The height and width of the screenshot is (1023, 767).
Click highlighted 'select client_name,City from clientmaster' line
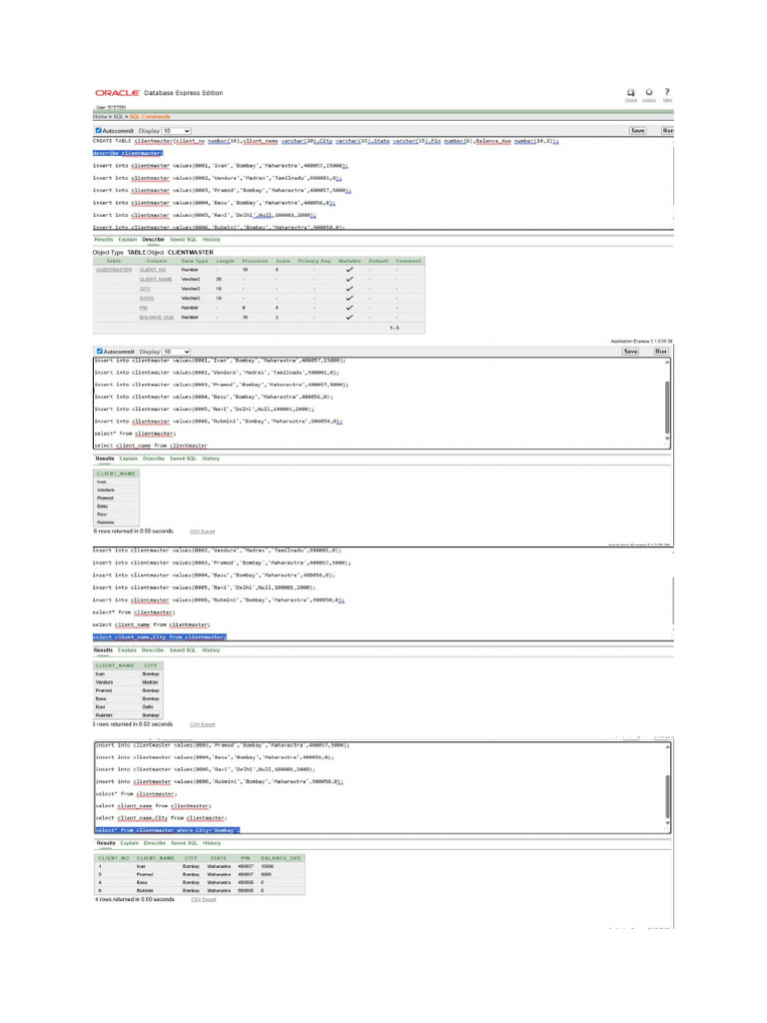click(160, 637)
